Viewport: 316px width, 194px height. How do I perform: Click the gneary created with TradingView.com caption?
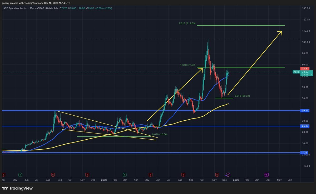tap(36, 3)
